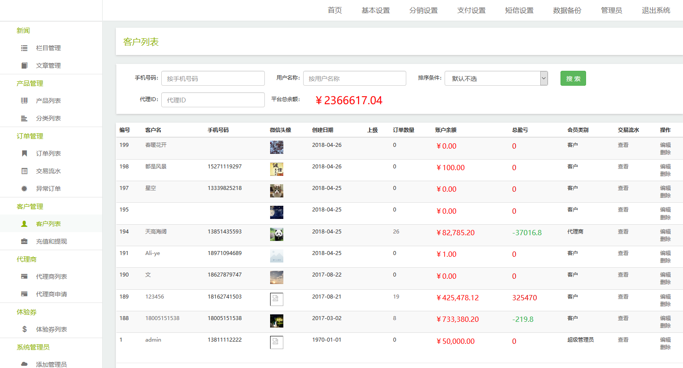Go to 首页 in top navigation
This screenshot has width=683, height=368.
pyautogui.click(x=335, y=10)
